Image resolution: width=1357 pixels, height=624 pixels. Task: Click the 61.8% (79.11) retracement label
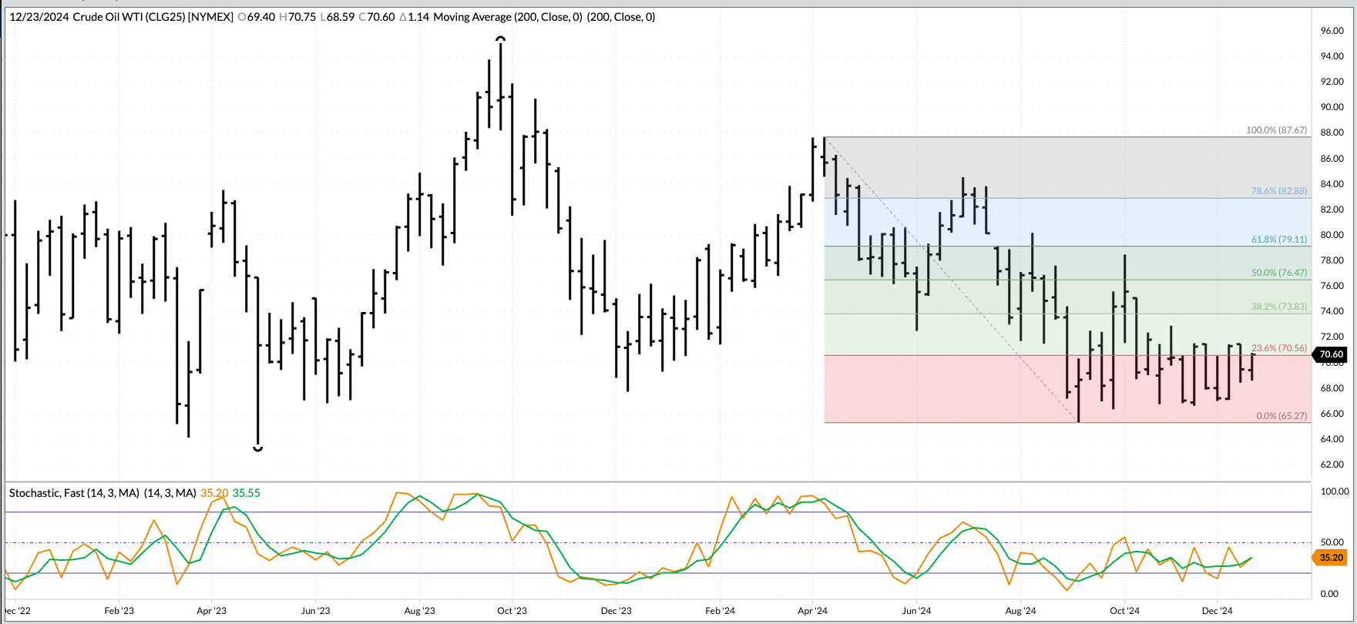coord(1278,240)
